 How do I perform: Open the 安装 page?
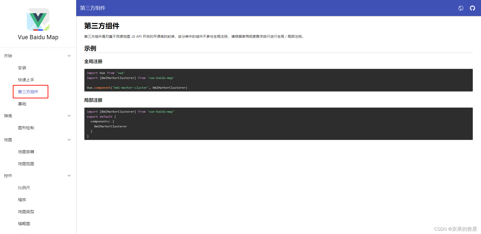[22, 68]
